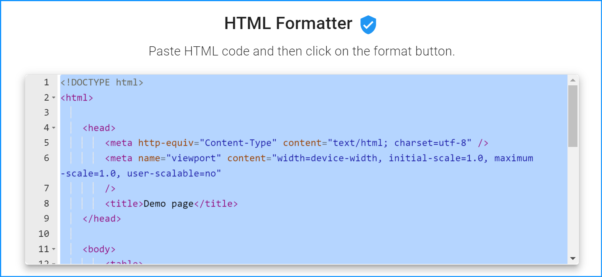Click the Demo page title text

tap(168, 204)
